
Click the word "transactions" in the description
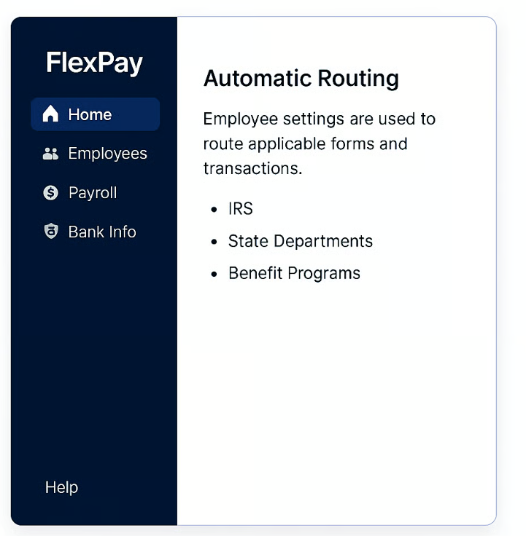pyautogui.click(x=252, y=168)
